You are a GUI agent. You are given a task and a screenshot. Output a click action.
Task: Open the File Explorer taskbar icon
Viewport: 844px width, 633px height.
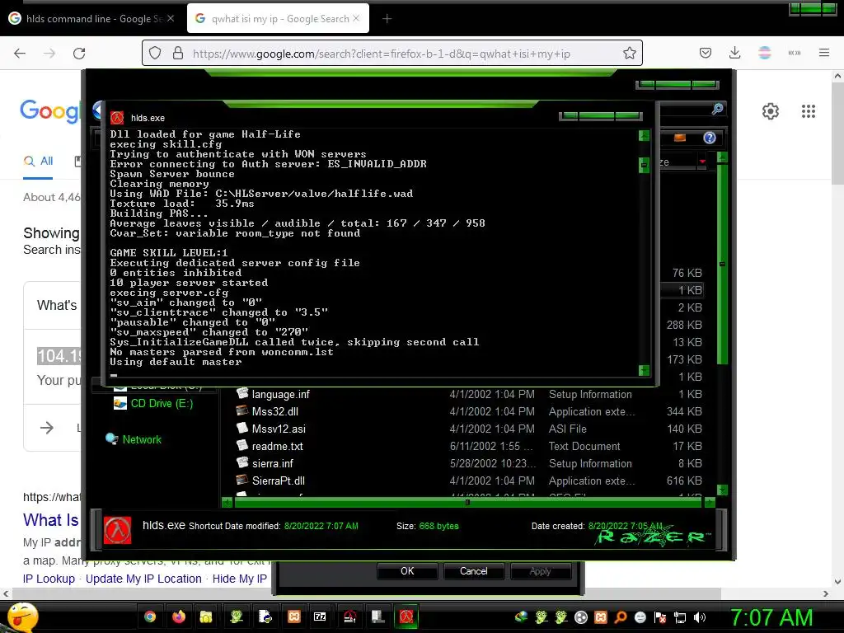206,617
